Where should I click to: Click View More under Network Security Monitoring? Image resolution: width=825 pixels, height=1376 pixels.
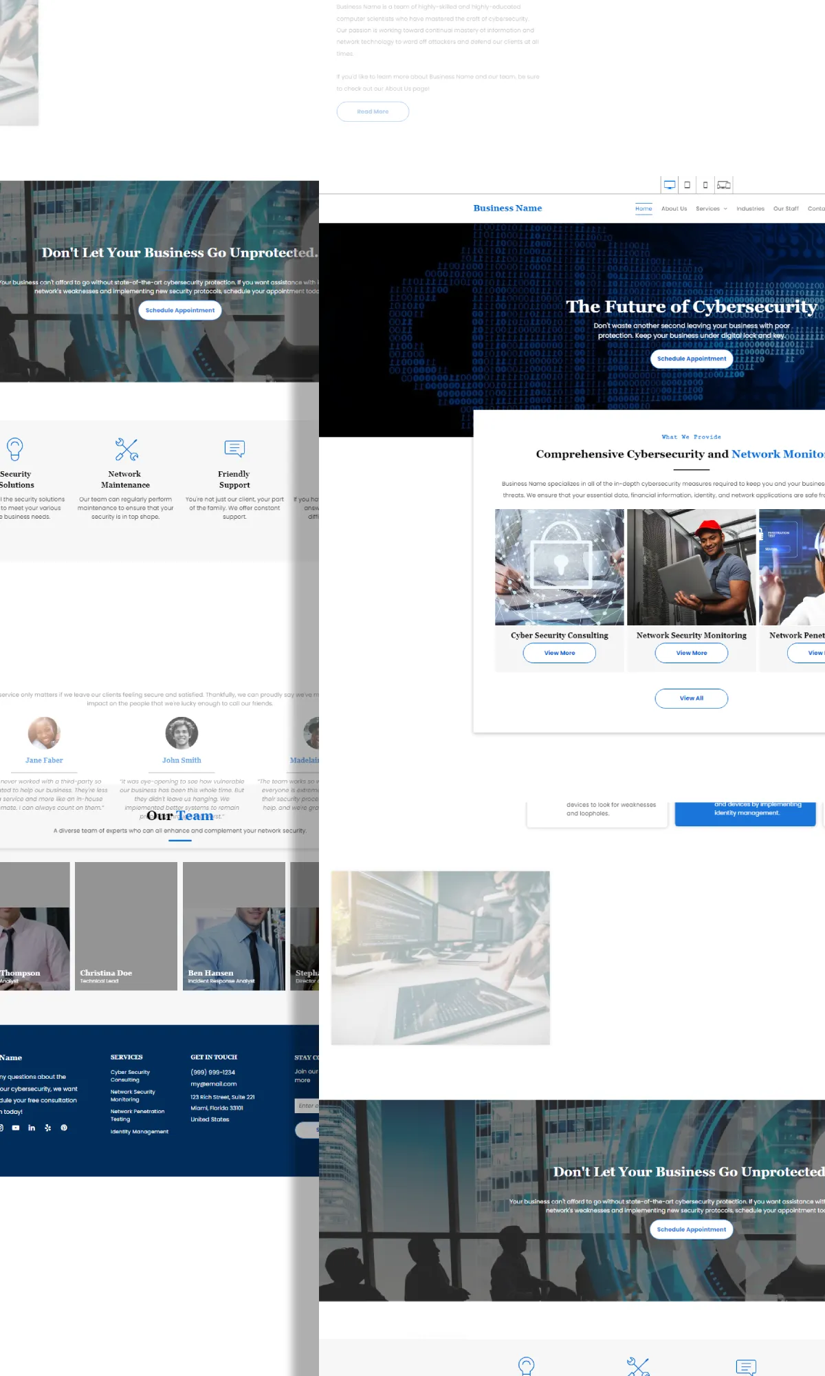692,653
